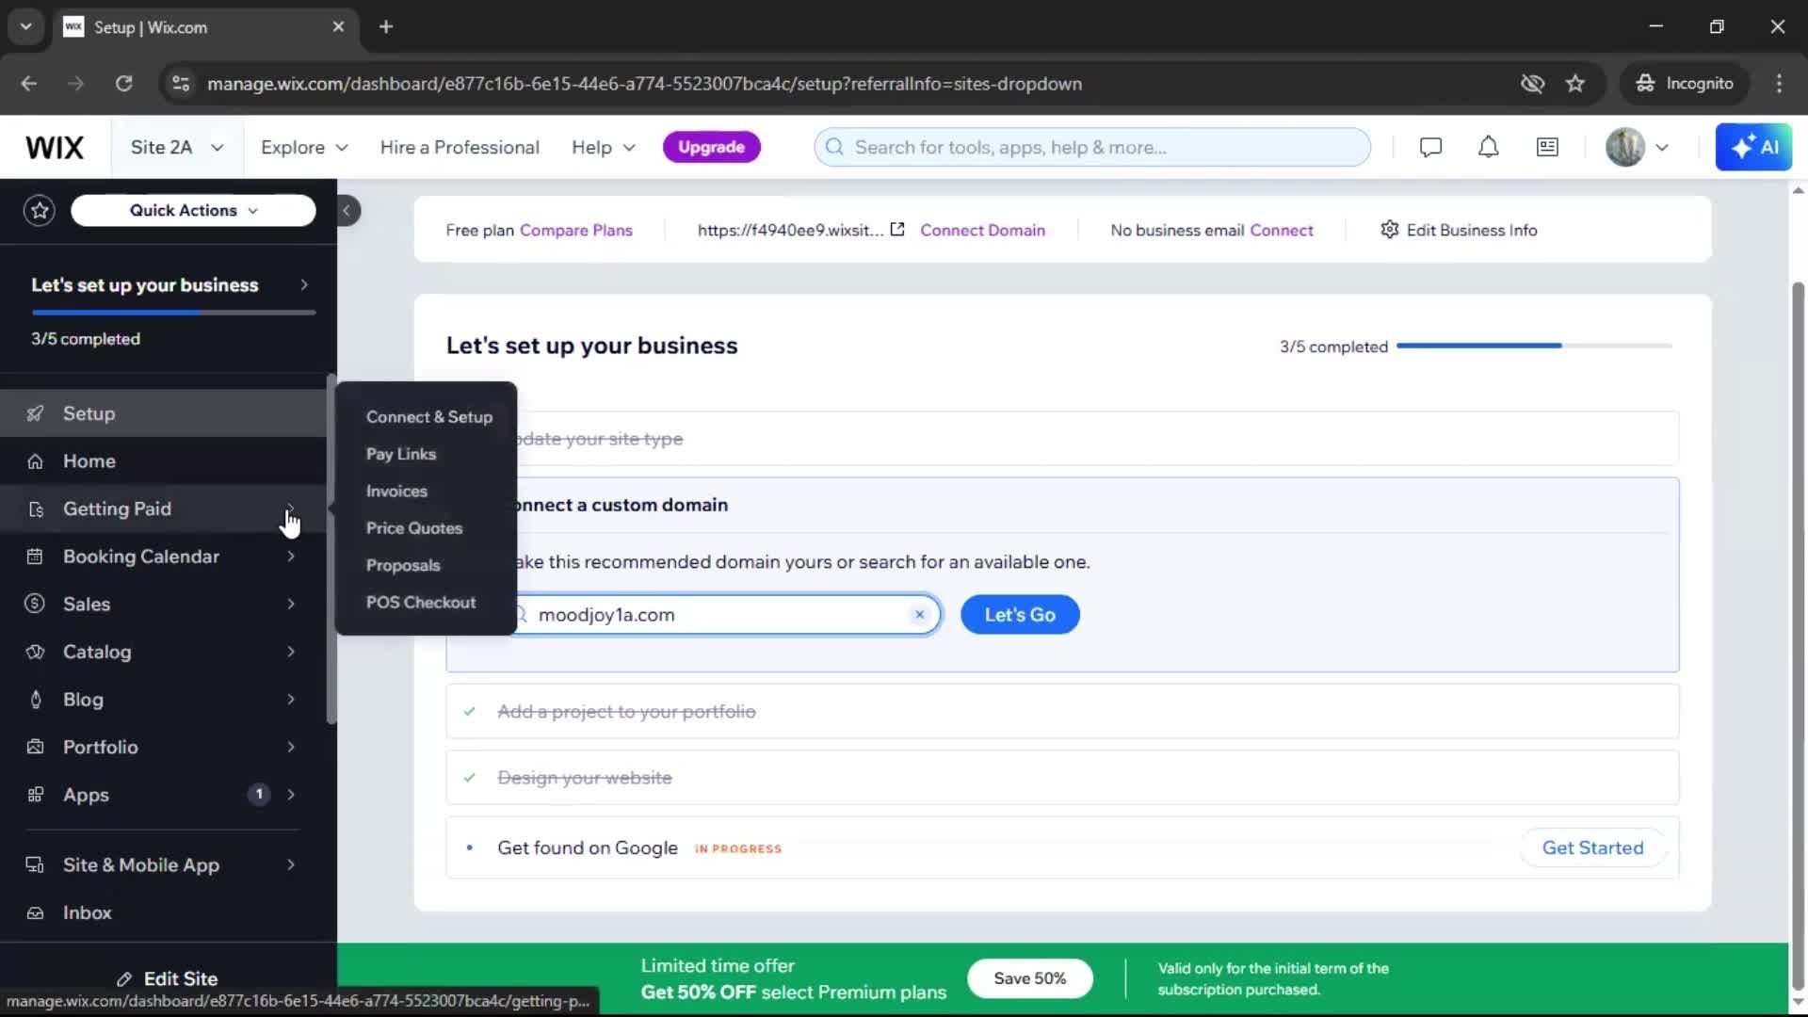Click the Home house icon
Screen dimensions: 1808x1017
[x=35, y=461]
